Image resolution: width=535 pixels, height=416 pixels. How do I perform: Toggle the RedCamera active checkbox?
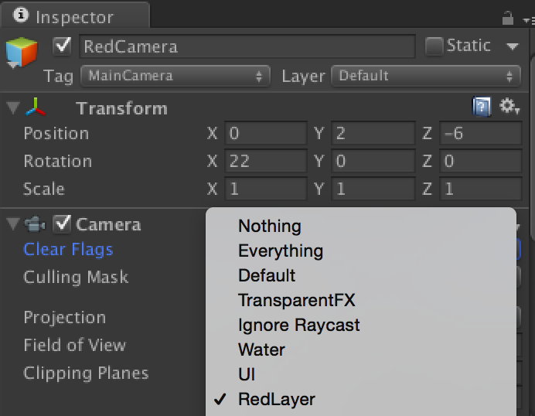click(x=62, y=46)
